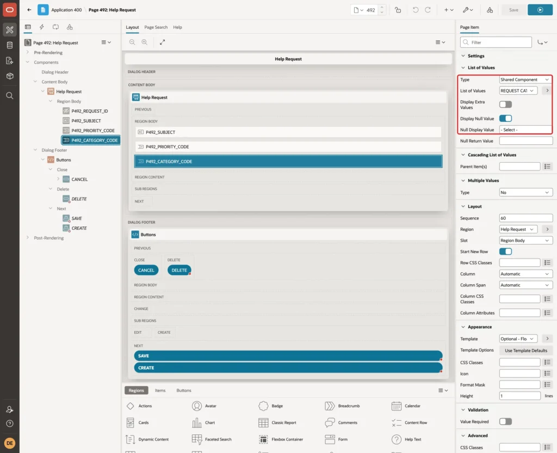The width and height of the screenshot is (557, 453).
Task: Open the Column Span dropdown
Action: (526, 285)
